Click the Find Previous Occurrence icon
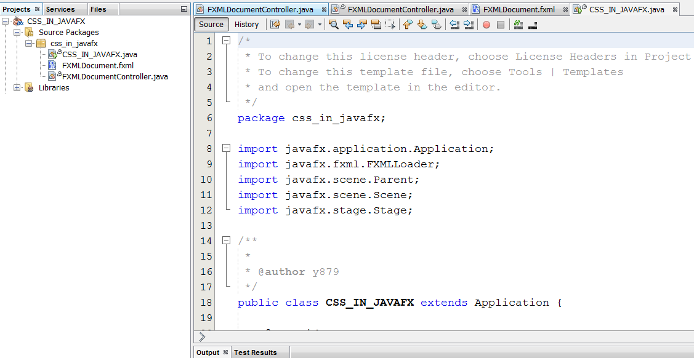Image resolution: width=694 pixels, height=358 pixels. pos(347,24)
